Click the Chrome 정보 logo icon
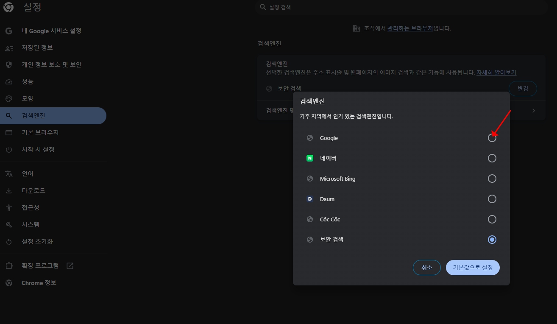 (9, 283)
